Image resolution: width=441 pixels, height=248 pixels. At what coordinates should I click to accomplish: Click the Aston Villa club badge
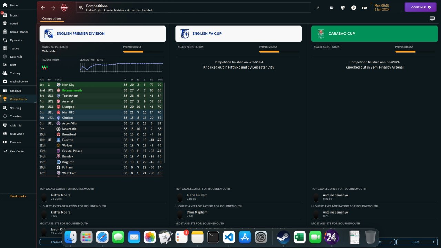pos(59,123)
